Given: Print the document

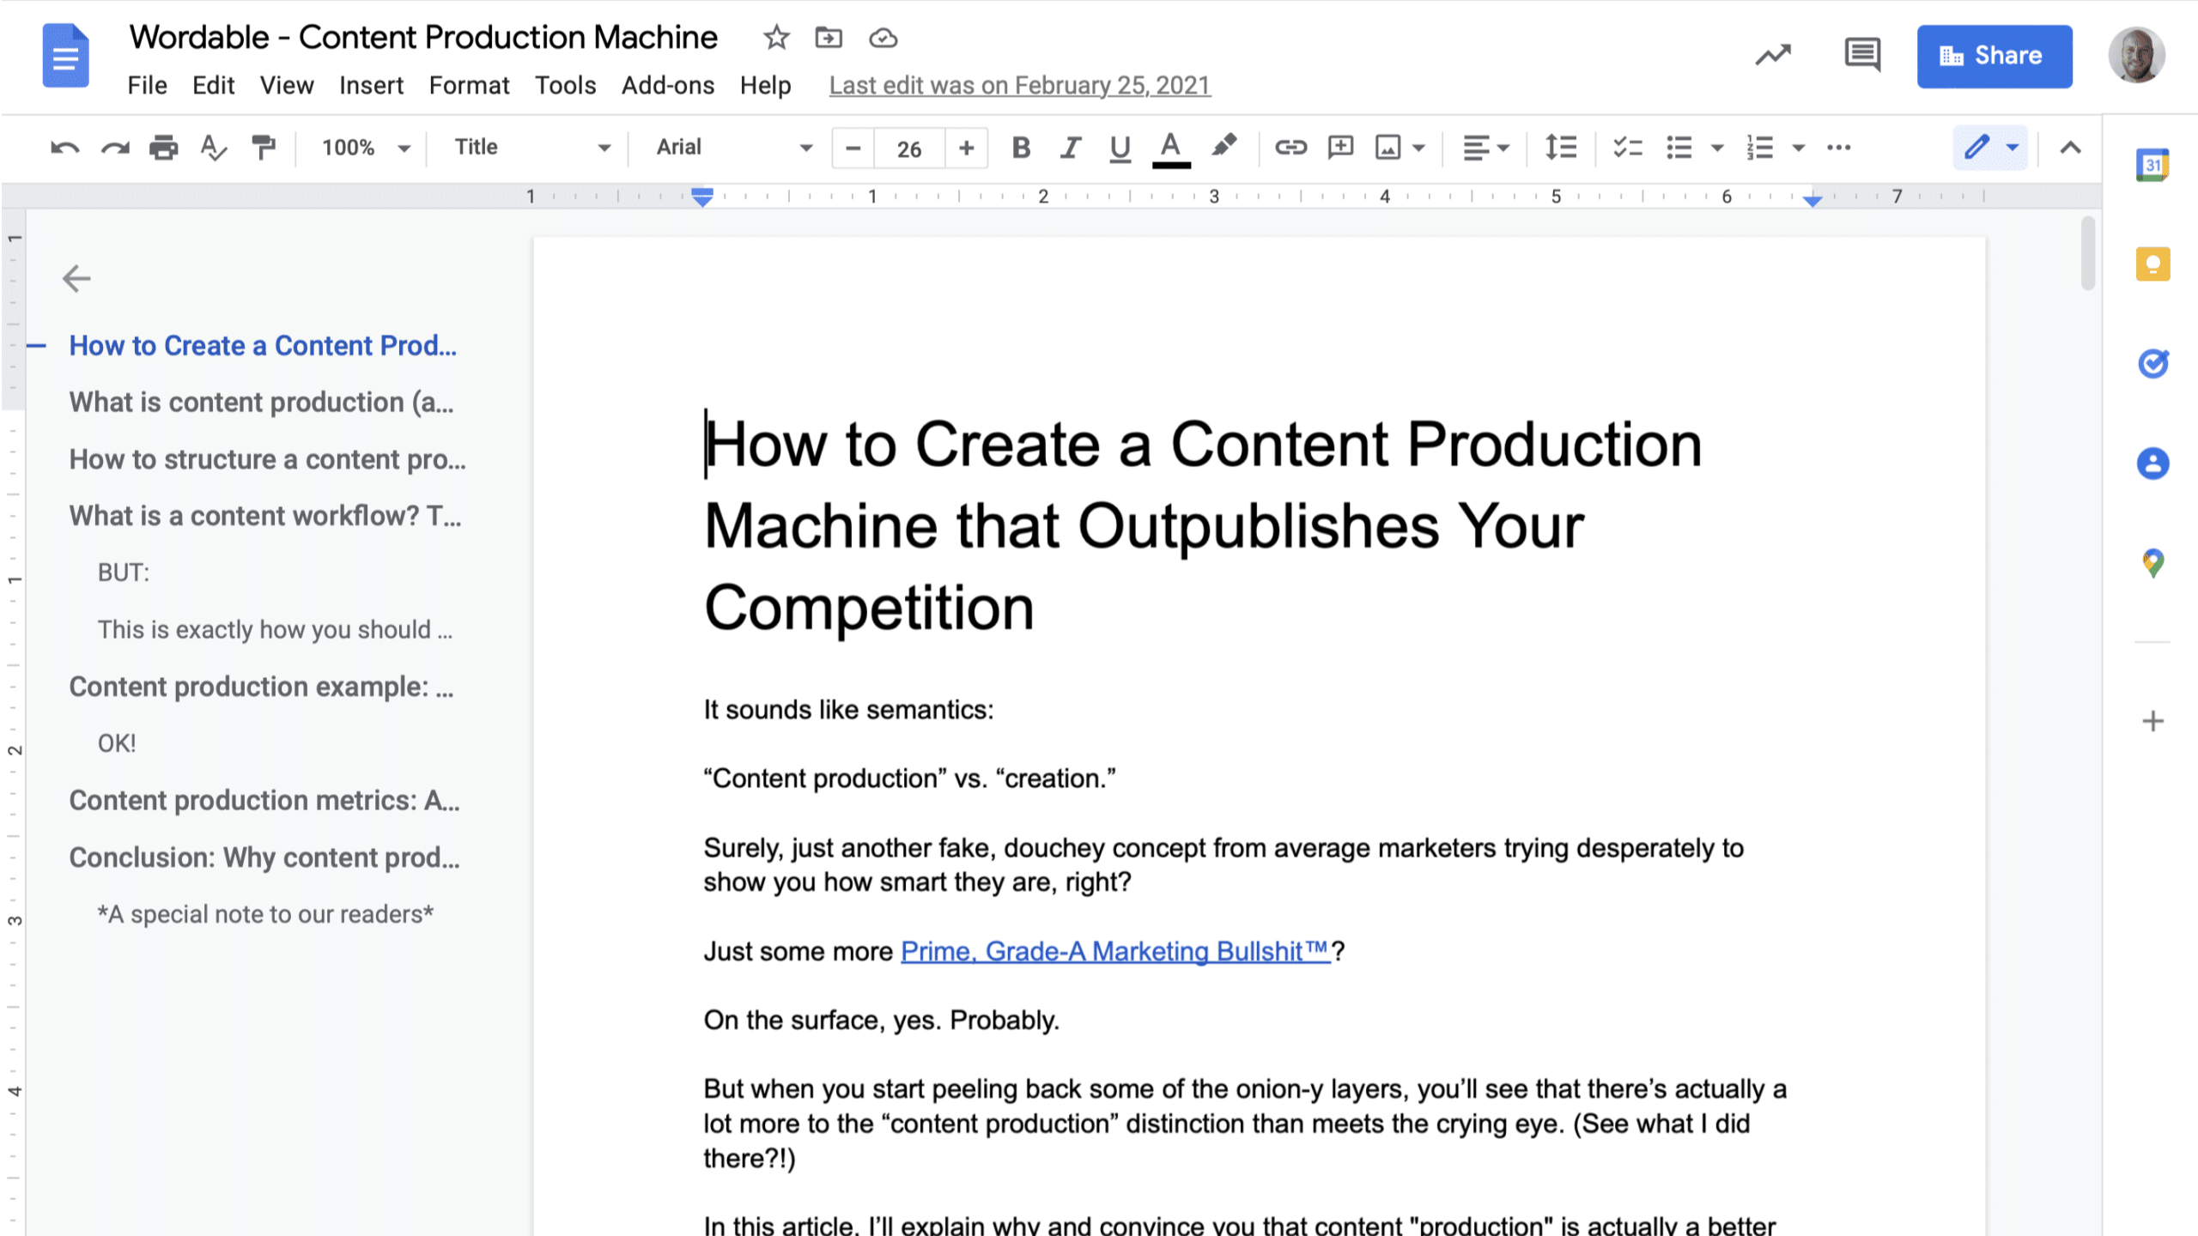Looking at the screenshot, I should [x=162, y=148].
